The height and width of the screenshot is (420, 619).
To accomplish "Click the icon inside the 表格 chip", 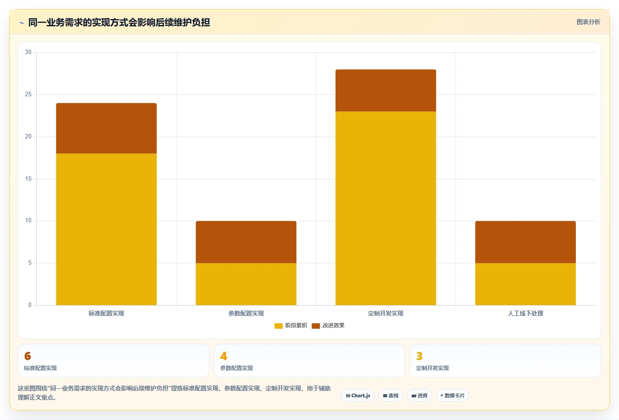I will tap(385, 396).
